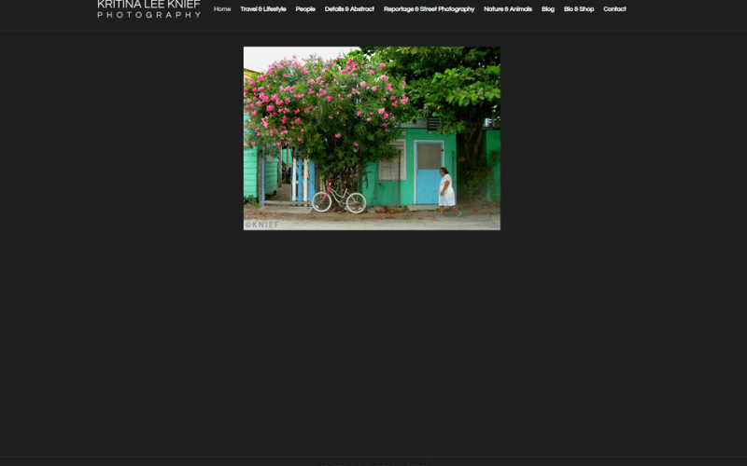The width and height of the screenshot is (747, 466).
Task: Open Reportage & Street Photography page
Action: click(x=429, y=9)
